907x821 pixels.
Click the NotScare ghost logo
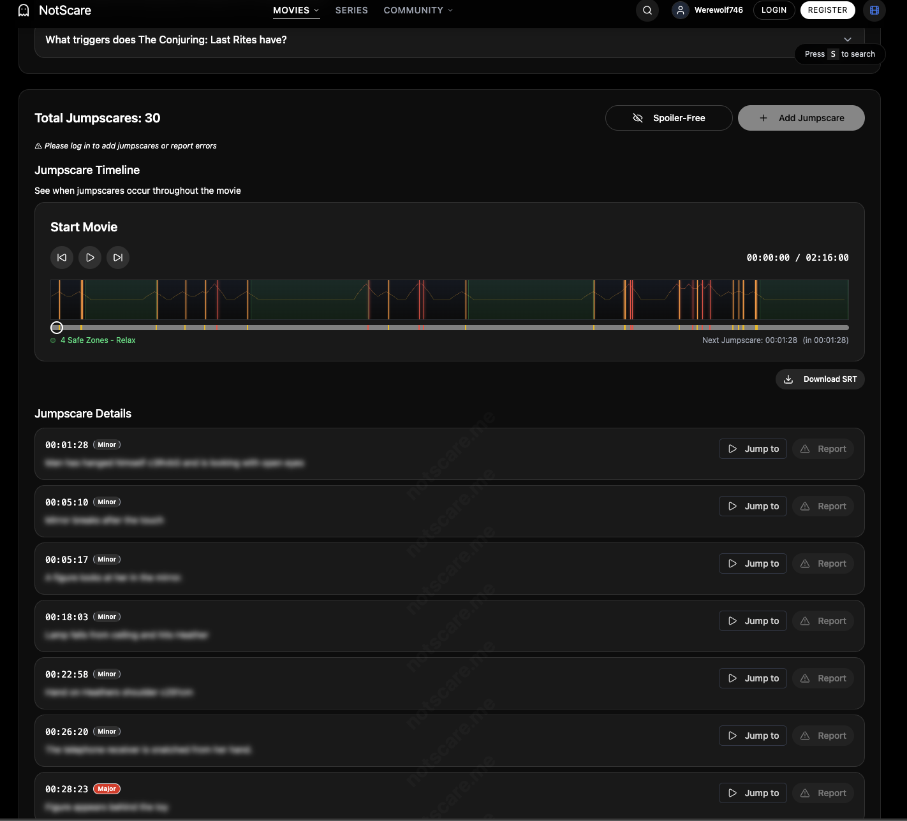point(24,10)
